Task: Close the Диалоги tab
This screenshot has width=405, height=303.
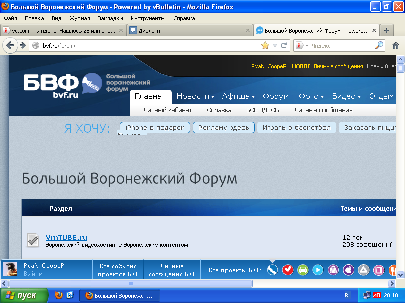Action: coord(248,30)
